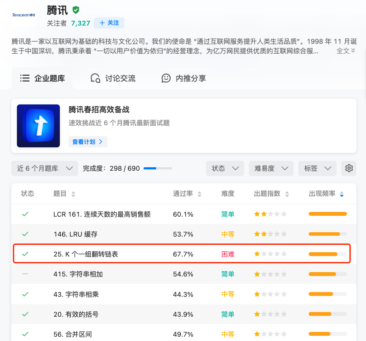Click star rating on 25. K 个一组 row

(270, 254)
